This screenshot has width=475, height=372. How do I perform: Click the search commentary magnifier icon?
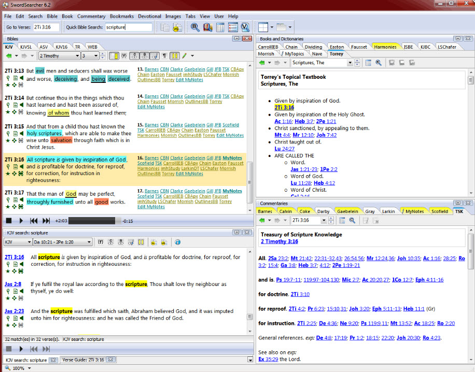(352, 220)
